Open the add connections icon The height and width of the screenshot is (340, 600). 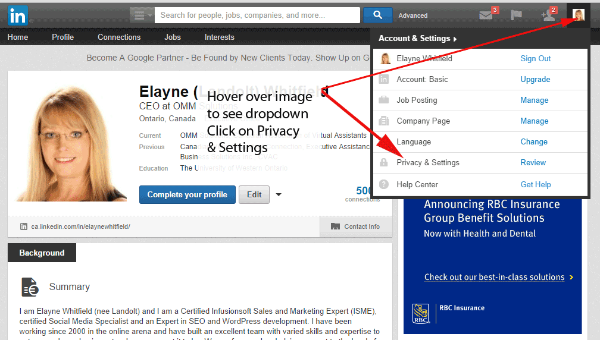click(x=548, y=15)
